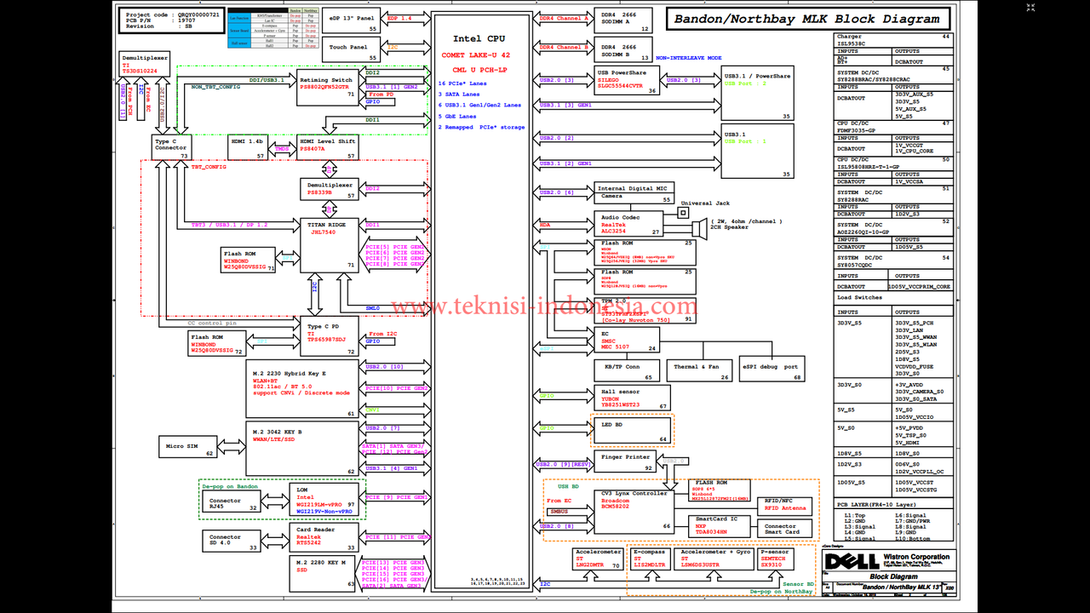Click the USH BD label
This screenshot has height=613, width=1090.
click(568, 487)
